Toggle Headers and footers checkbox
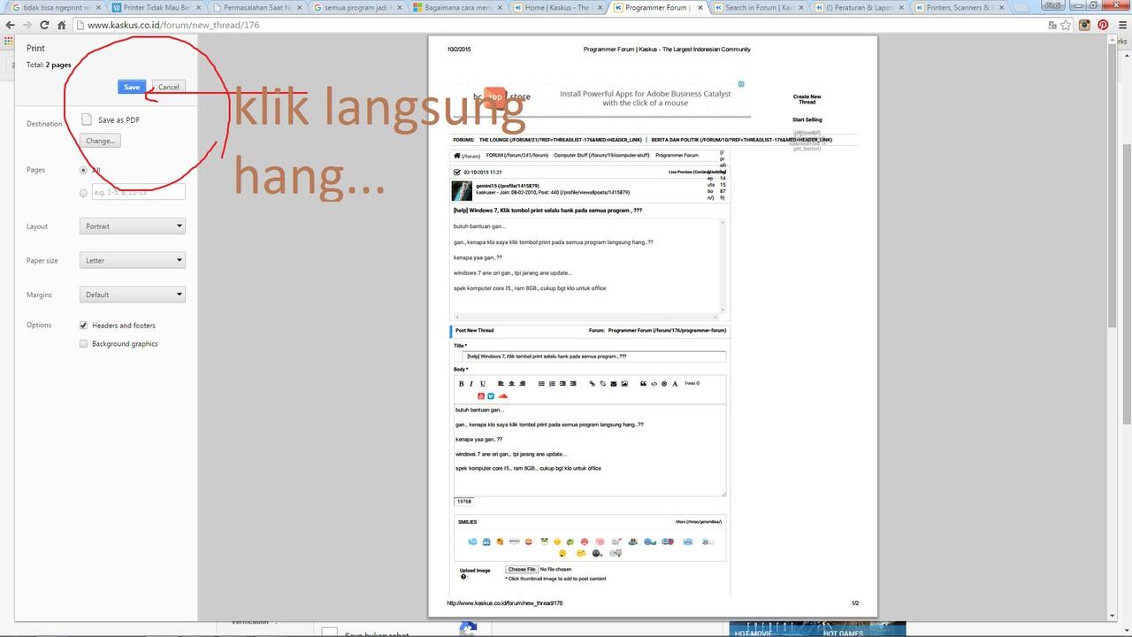 point(83,326)
